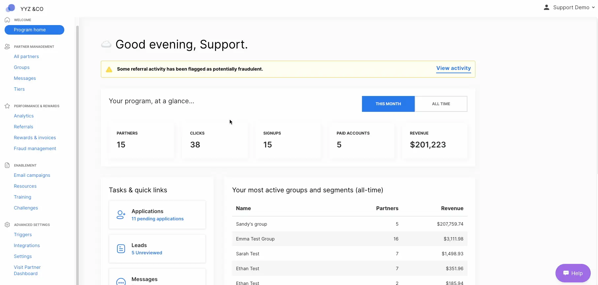Click the Enablement document icon
This screenshot has height=285, width=598.
coord(7,165)
